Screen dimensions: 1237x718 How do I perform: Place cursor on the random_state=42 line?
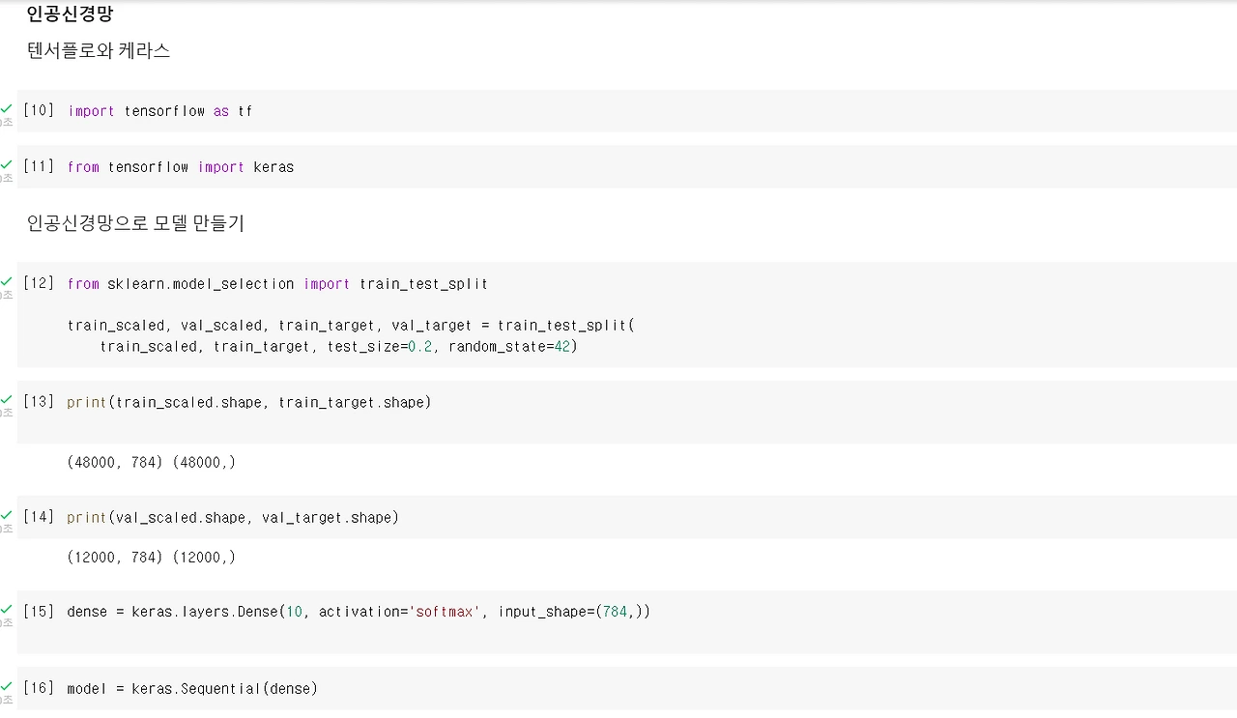tap(338, 346)
